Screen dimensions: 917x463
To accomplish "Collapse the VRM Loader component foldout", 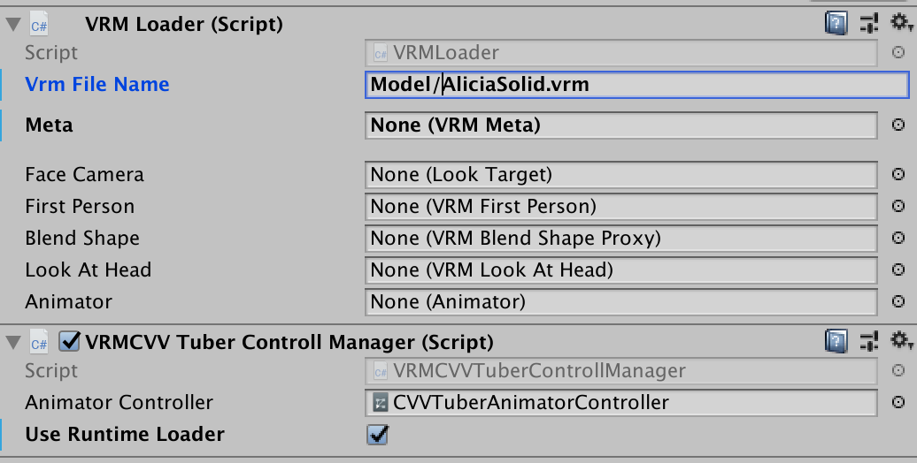I will point(12,24).
